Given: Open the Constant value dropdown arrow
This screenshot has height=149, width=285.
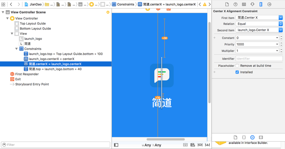Looking at the screenshot, I should 277,38.
